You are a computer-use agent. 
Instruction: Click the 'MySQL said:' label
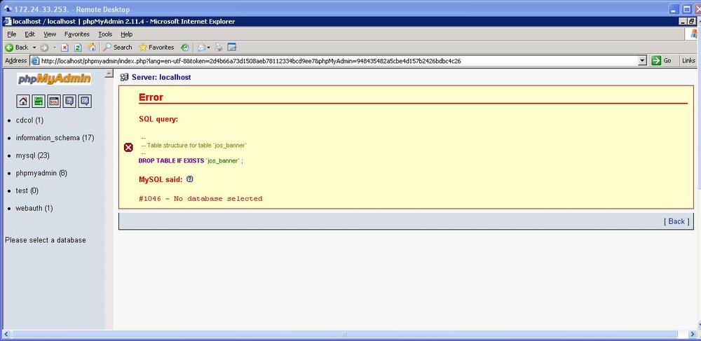161,179
